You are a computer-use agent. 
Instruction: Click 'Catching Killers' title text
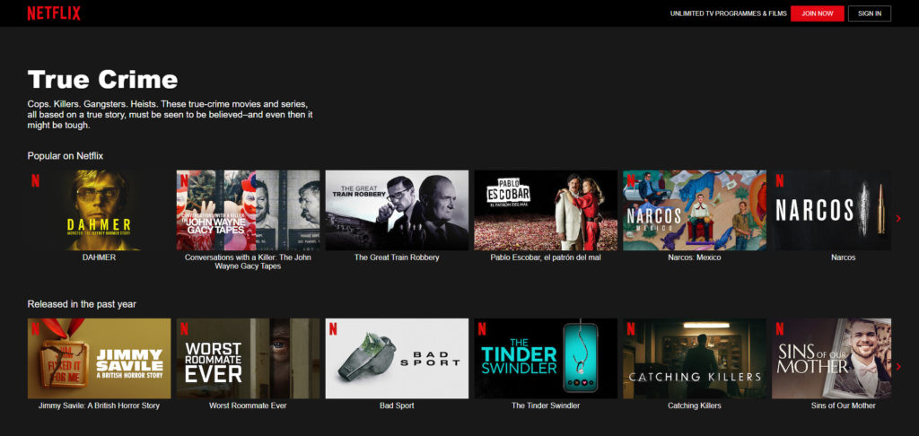coord(695,405)
